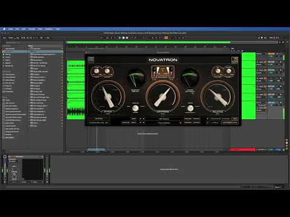Click the XY pad in device view

33,169
